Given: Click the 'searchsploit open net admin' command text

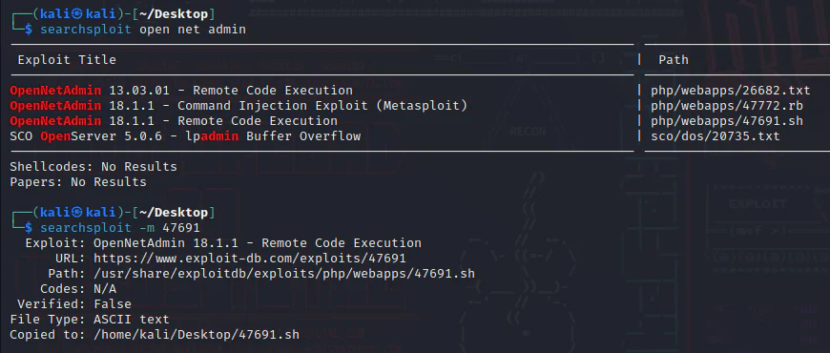Looking at the screenshot, I should pos(143,30).
